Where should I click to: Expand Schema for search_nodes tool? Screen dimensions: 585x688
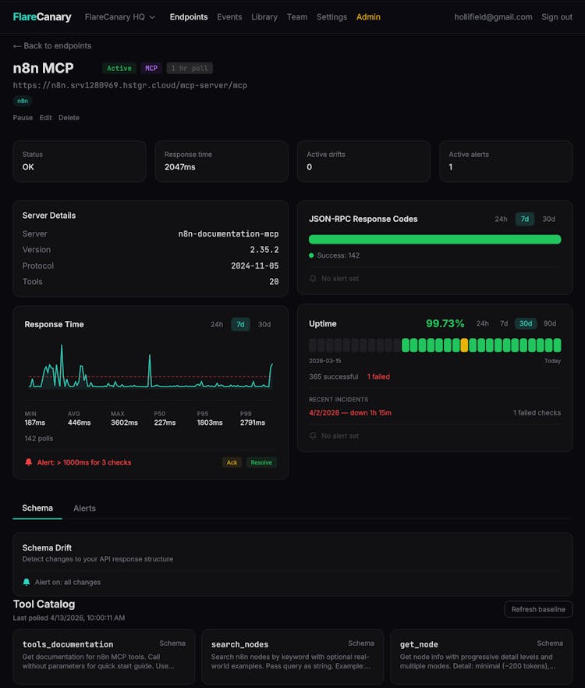(361, 643)
